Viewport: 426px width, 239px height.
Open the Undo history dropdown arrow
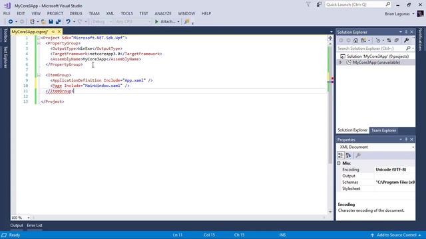point(74,21)
